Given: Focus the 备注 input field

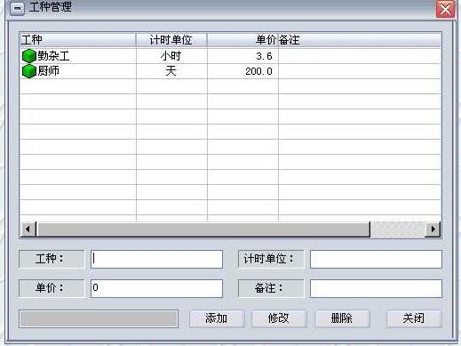Looking at the screenshot, I should (x=376, y=288).
